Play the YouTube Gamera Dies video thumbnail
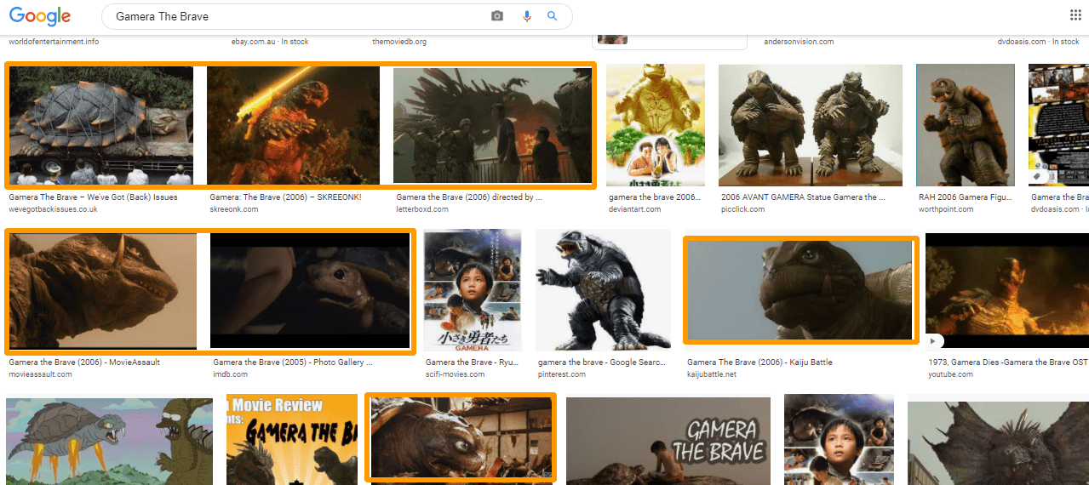 click(1006, 290)
